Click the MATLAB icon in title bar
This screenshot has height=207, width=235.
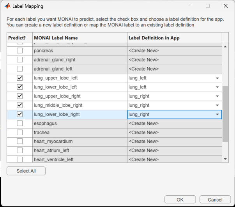coord(7,6)
